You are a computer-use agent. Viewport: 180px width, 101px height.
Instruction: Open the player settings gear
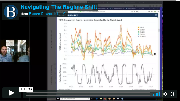coord(165,94)
